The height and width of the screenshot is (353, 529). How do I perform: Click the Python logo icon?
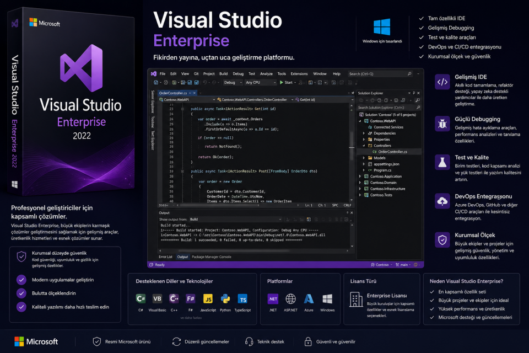[x=225, y=298]
